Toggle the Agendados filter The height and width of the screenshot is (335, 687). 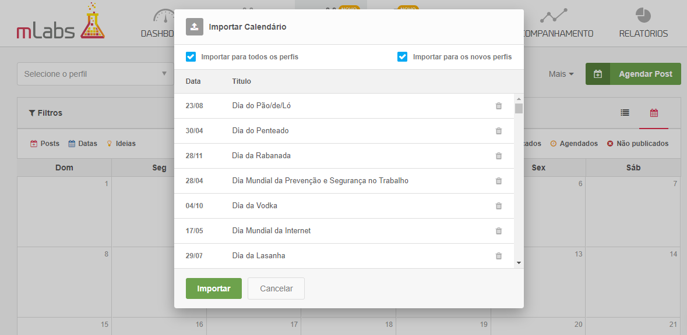pos(574,144)
